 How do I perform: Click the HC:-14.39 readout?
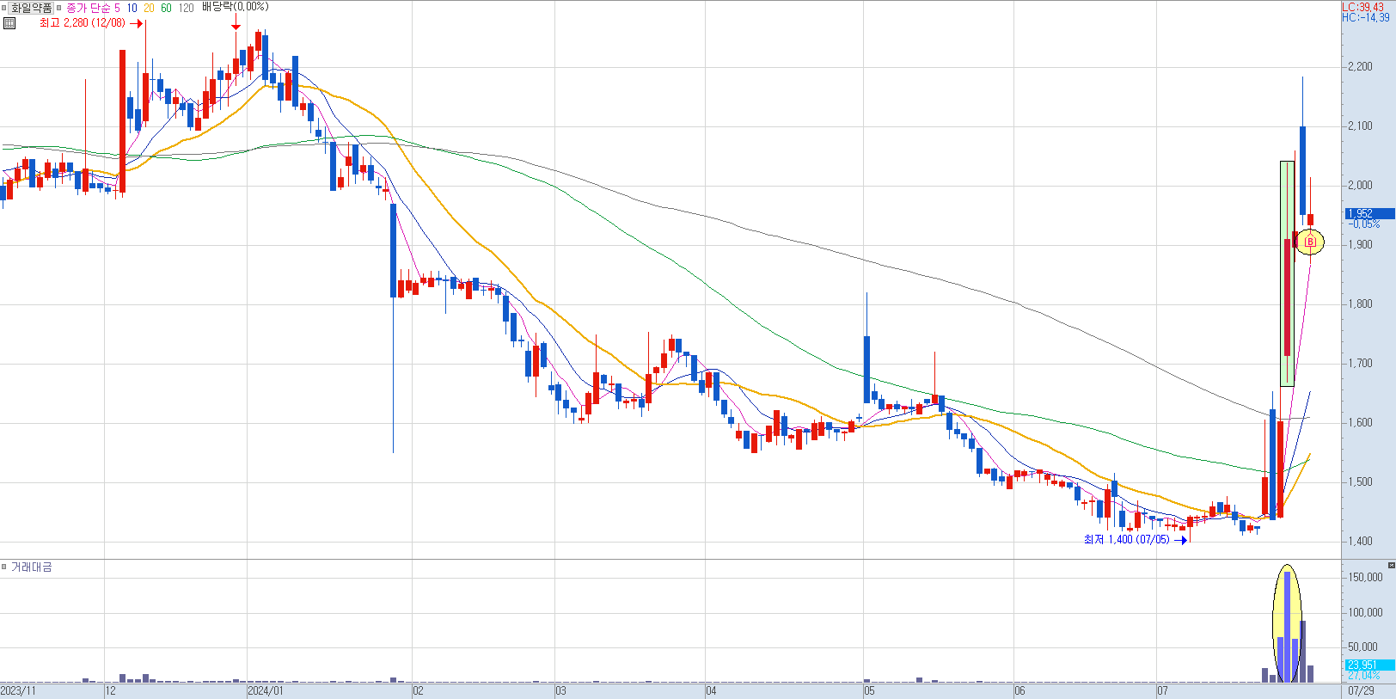pos(1365,17)
